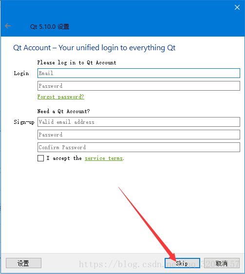Open the Forgot password? link
Screen dimensions: 245x274
pos(61,97)
